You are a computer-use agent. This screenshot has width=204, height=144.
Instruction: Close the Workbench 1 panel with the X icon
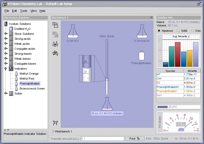[152, 18]
